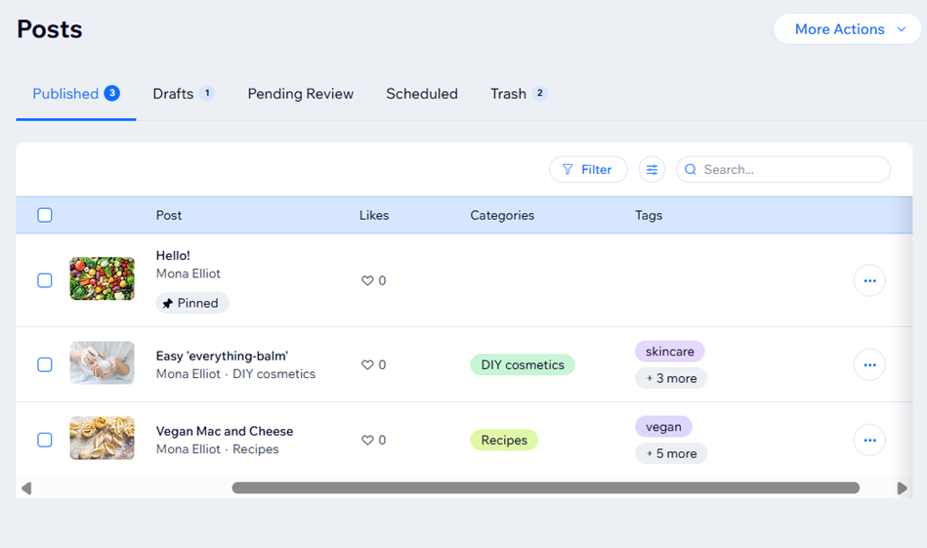Image resolution: width=927 pixels, height=548 pixels.
Task: Open the three-dot menu for Hello! post
Action: [x=869, y=280]
